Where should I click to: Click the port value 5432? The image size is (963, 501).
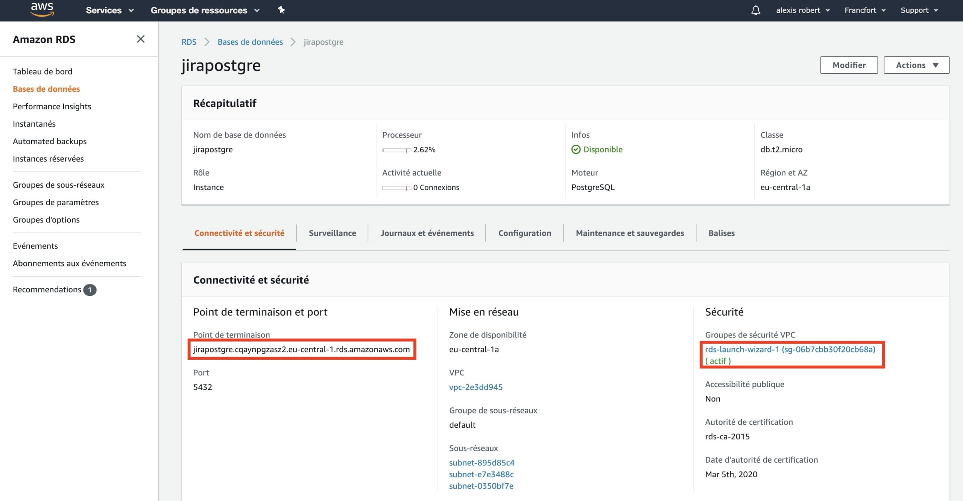[x=203, y=387]
